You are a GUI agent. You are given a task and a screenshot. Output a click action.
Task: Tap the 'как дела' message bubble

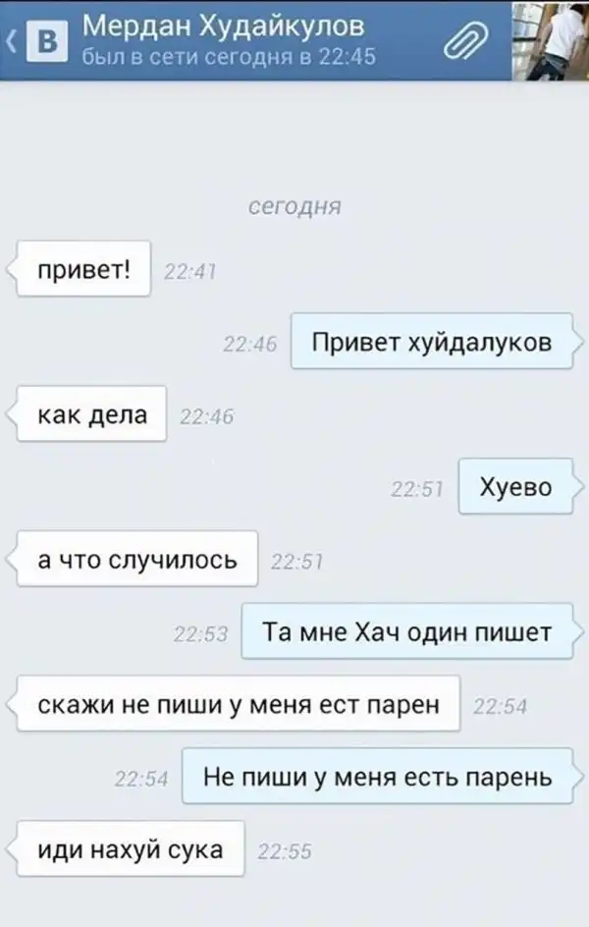(x=91, y=413)
